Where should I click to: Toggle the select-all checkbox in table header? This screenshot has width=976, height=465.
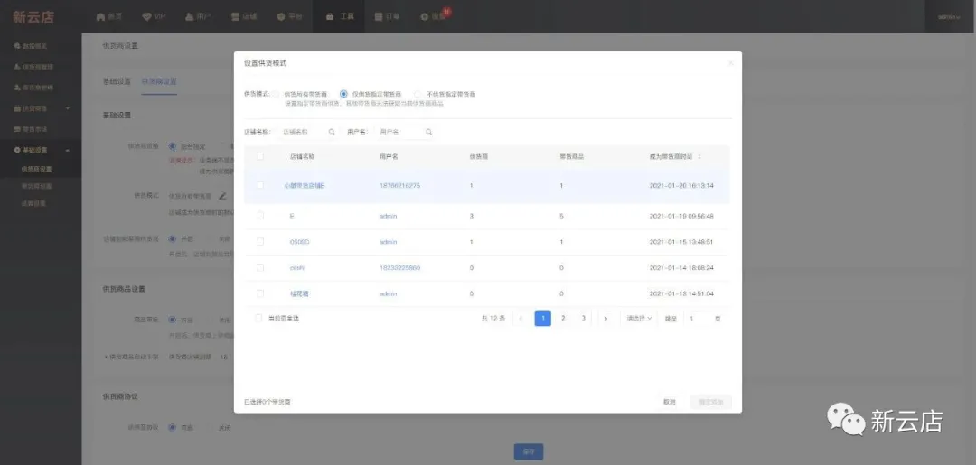click(259, 156)
